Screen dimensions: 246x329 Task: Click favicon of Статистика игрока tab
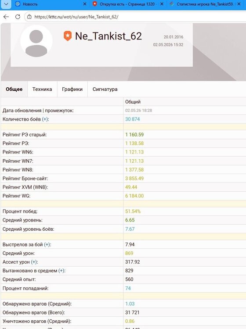point(172,4)
